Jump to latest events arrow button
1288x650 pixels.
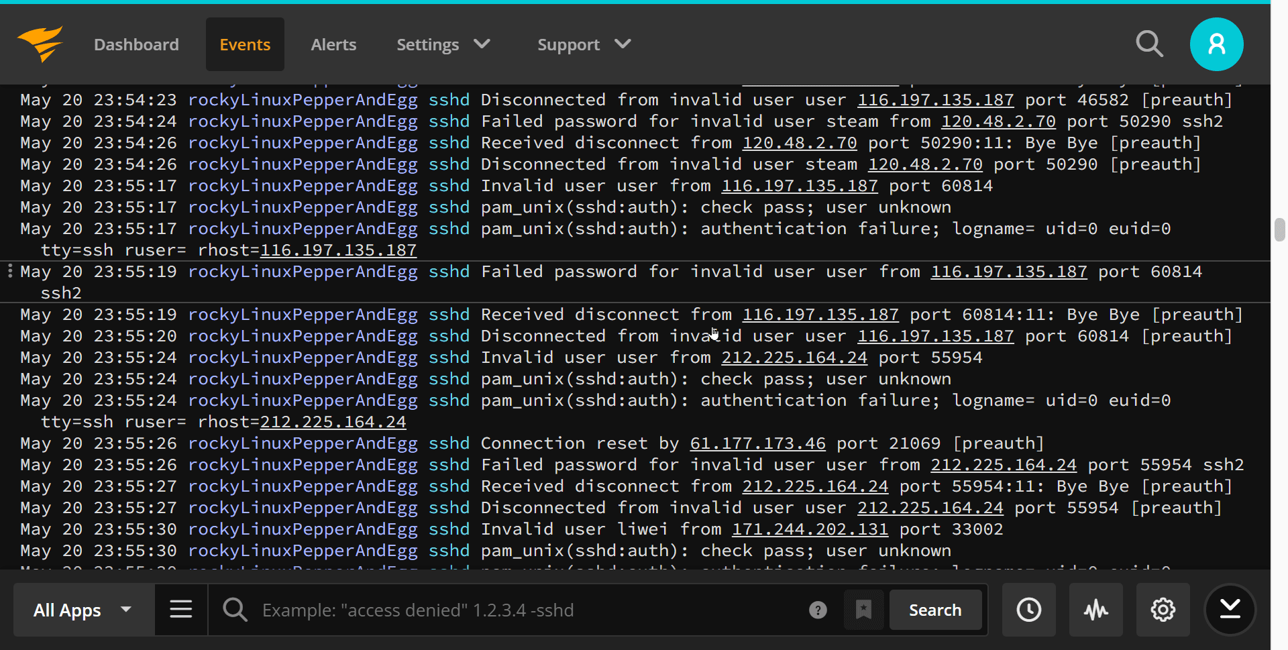1230,610
